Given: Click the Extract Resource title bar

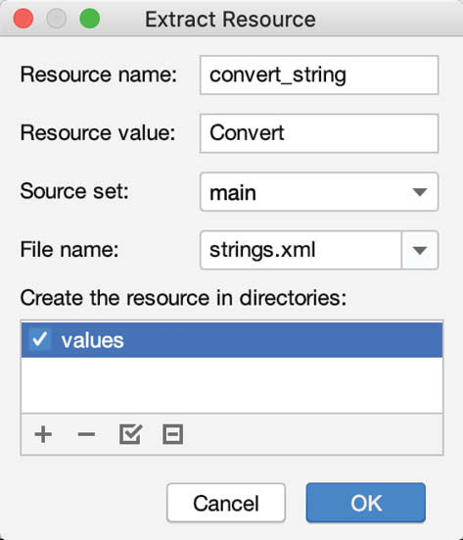Looking at the screenshot, I should click(x=230, y=19).
